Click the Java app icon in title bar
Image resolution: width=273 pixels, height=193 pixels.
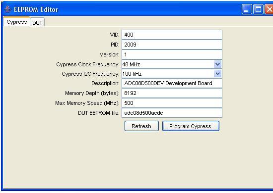pyautogui.click(x=7, y=9)
